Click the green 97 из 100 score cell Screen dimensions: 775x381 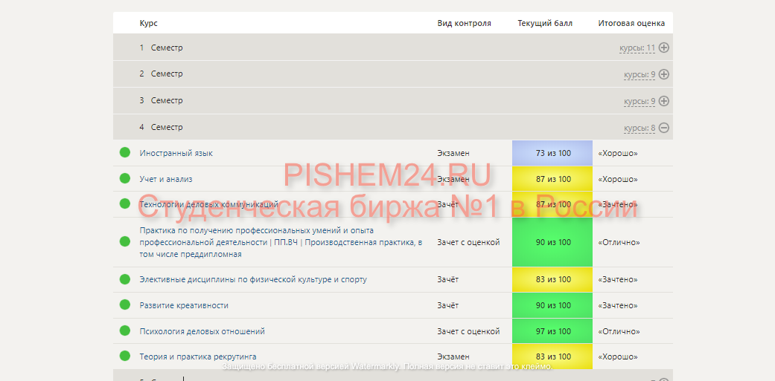[x=552, y=331]
